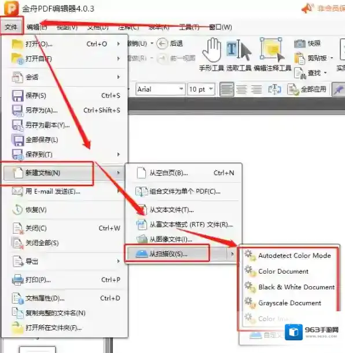Select the Edit Annotation tool (编辑注释工具)
This screenshot has width=345, height=353.
[x=272, y=54]
